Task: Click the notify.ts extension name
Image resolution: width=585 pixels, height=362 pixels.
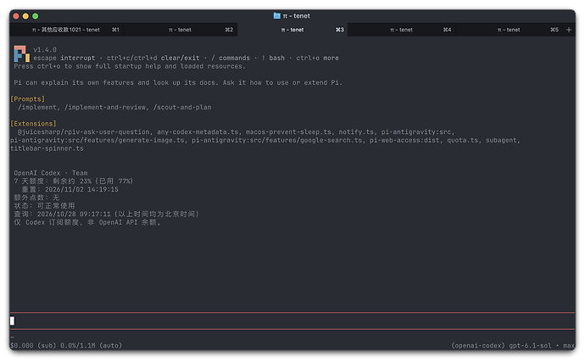Action: pyautogui.click(x=356, y=131)
